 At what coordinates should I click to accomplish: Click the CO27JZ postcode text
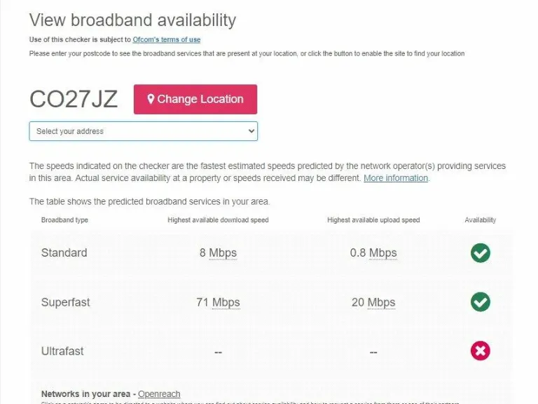(x=74, y=100)
